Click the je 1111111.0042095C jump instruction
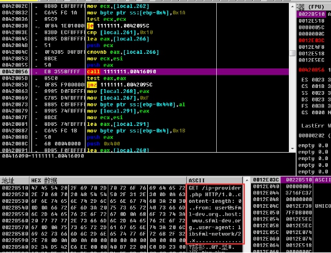The width and height of the screenshot is (331, 253). 118,26
